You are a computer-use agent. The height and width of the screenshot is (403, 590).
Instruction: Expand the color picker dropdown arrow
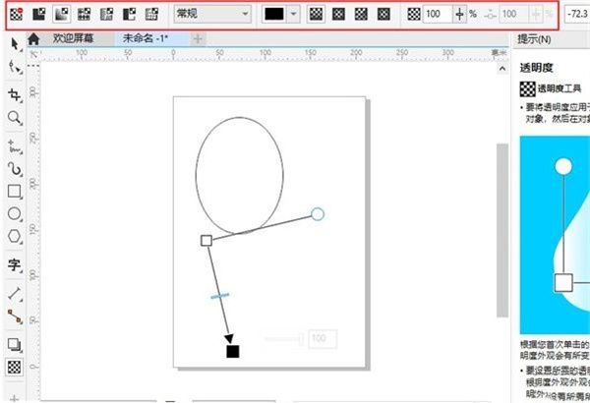(x=293, y=15)
